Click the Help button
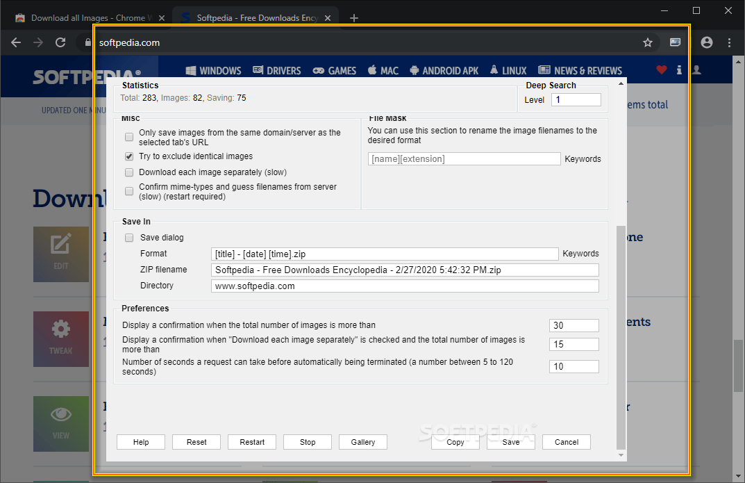The image size is (745, 483). [141, 442]
